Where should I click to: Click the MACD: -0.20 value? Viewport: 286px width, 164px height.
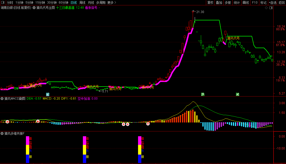[x=51, y=99]
